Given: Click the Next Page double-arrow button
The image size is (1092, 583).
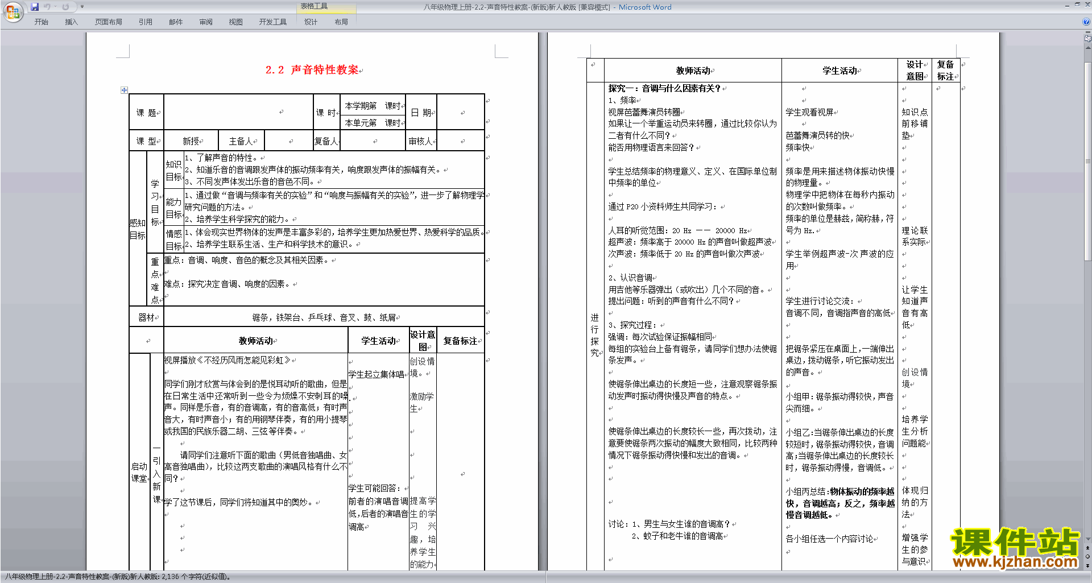Looking at the screenshot, I should pyautogui.click(x=1088, y=565).
